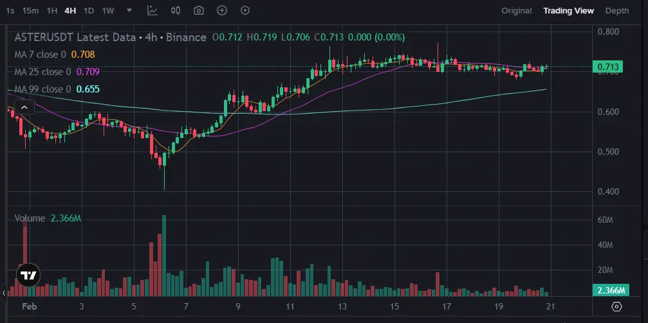Screen dimensions: 648x323
Task: Click the date label 7 on time axis
Action: [186, 306]
